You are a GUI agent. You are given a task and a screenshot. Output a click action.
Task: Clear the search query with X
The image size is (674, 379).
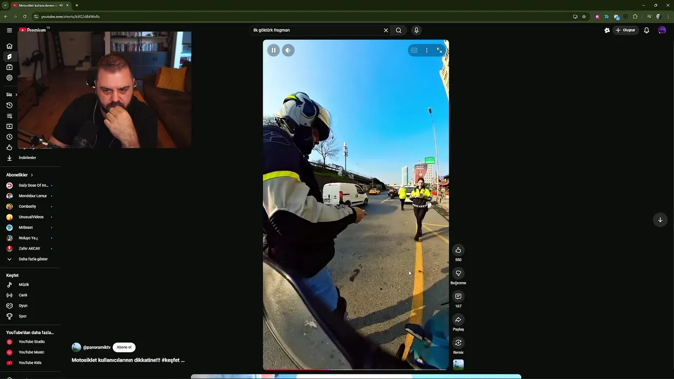click(385, 30)
